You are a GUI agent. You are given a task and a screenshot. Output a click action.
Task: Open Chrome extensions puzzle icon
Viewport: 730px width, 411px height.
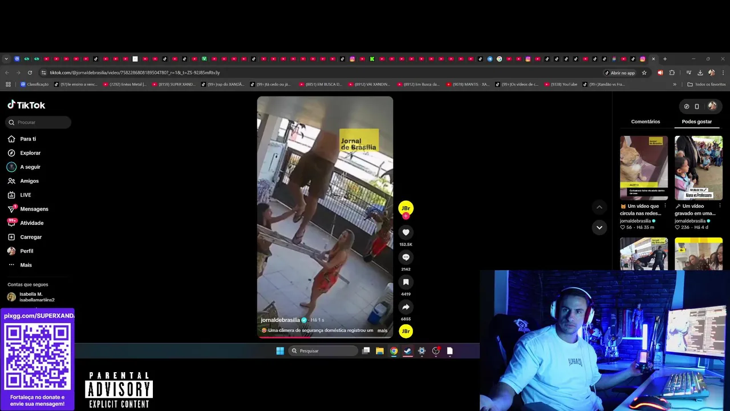(672, 72)
